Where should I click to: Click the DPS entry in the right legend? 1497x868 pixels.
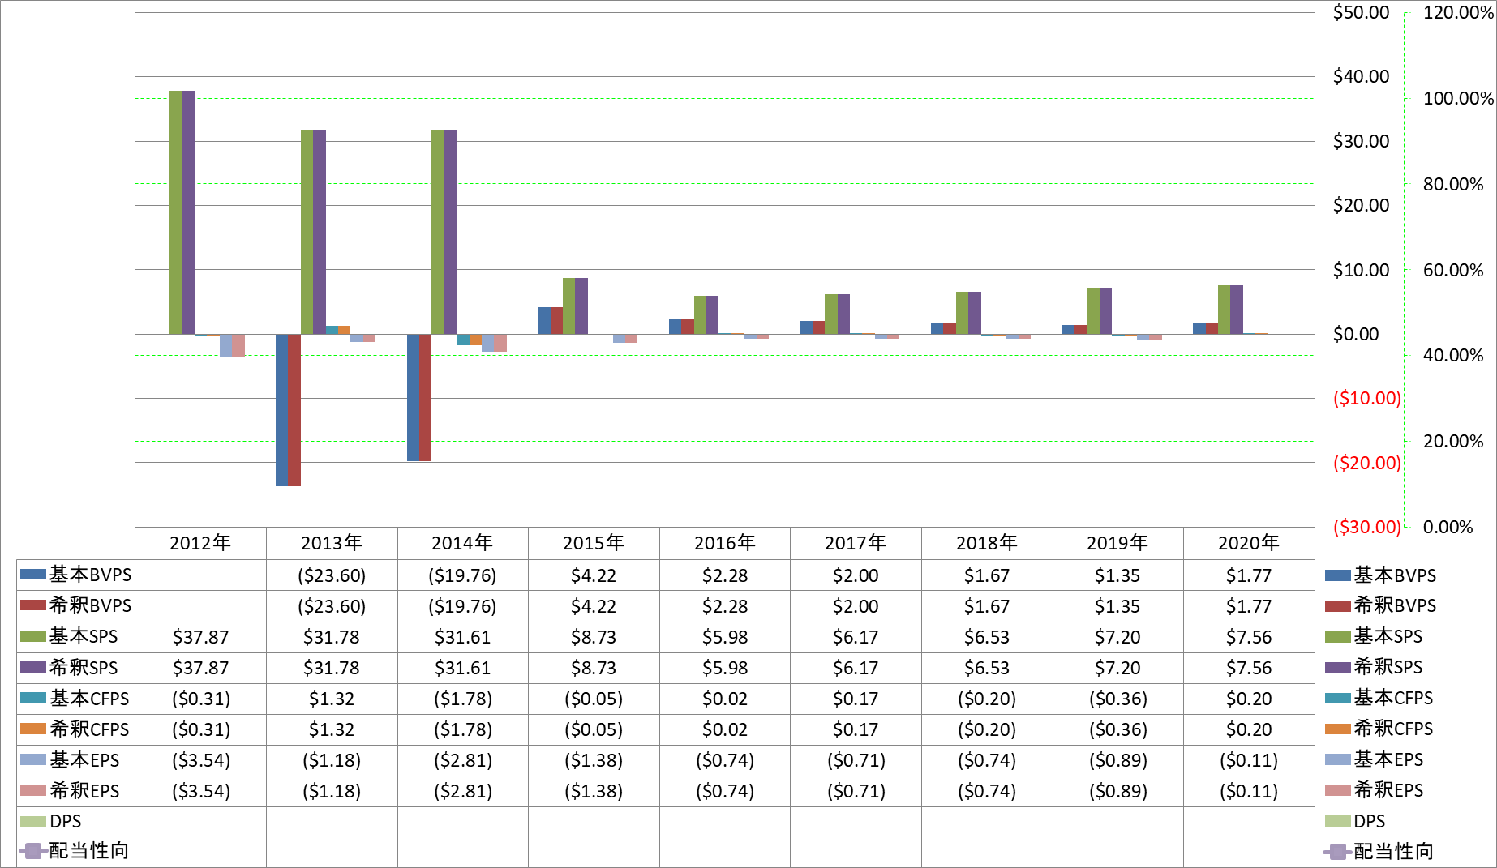pos(1356,821)
